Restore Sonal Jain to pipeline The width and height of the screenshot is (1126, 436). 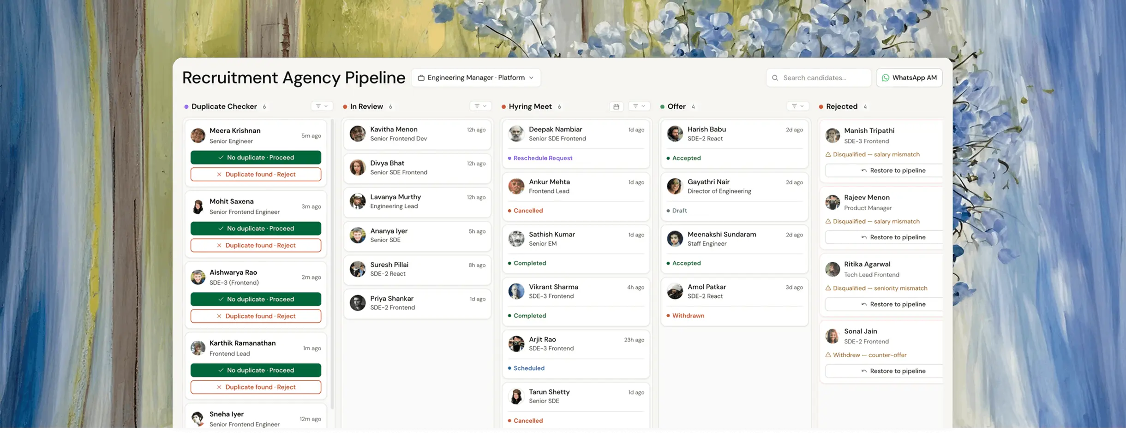[884, 371]
